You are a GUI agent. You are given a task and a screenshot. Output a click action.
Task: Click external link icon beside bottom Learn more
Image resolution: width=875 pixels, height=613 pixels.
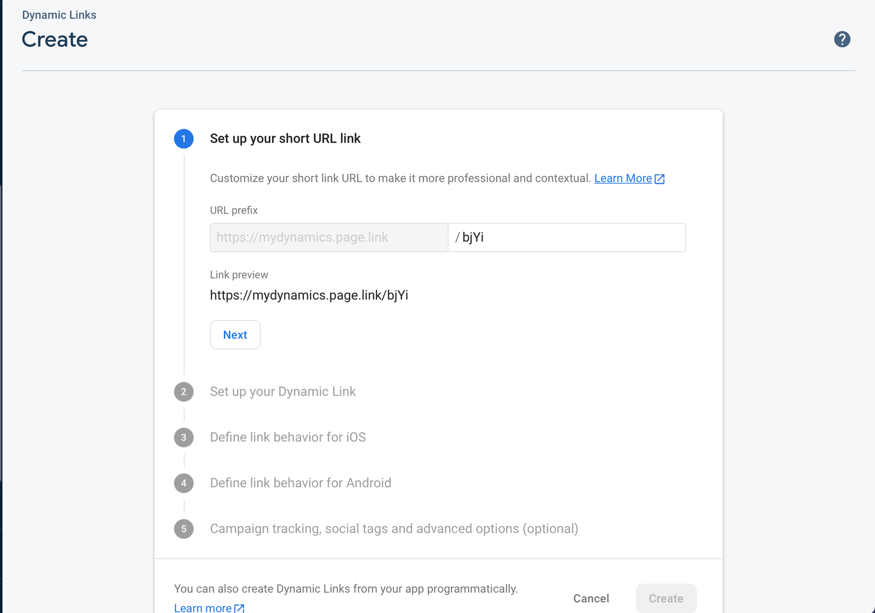pos(240,608)
